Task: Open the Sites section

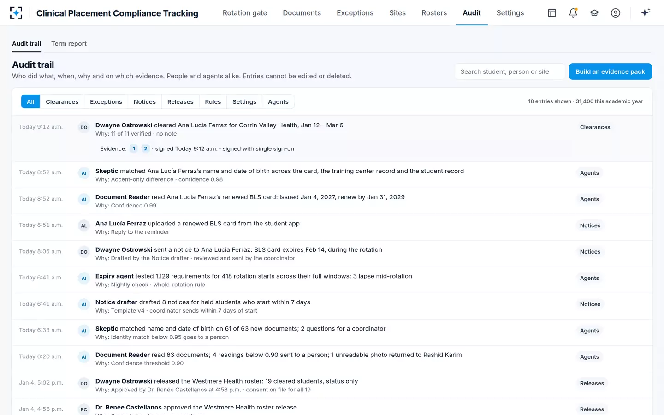Action: point(397,13)
